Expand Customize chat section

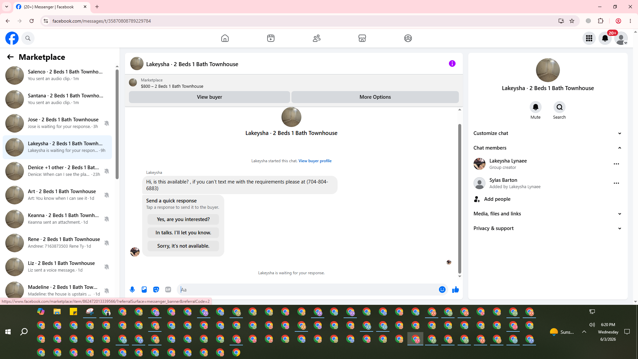point(548,133)
